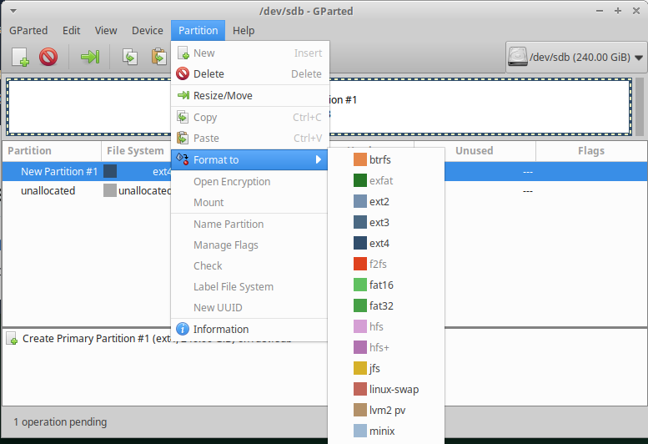Format partition to jfs
648x444 pixels.
[x=386, y=368]
